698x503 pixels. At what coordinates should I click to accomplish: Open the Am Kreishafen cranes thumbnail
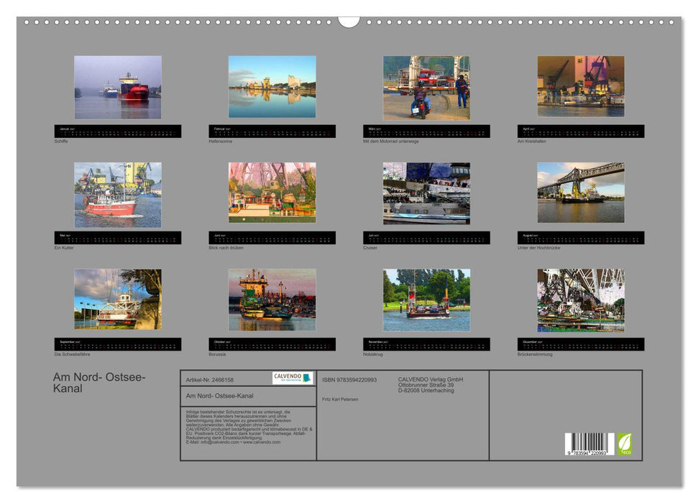point(581,86)
